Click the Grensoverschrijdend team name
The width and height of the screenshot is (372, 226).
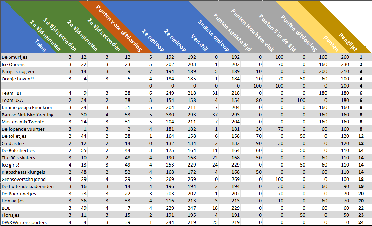coord(24,179)
